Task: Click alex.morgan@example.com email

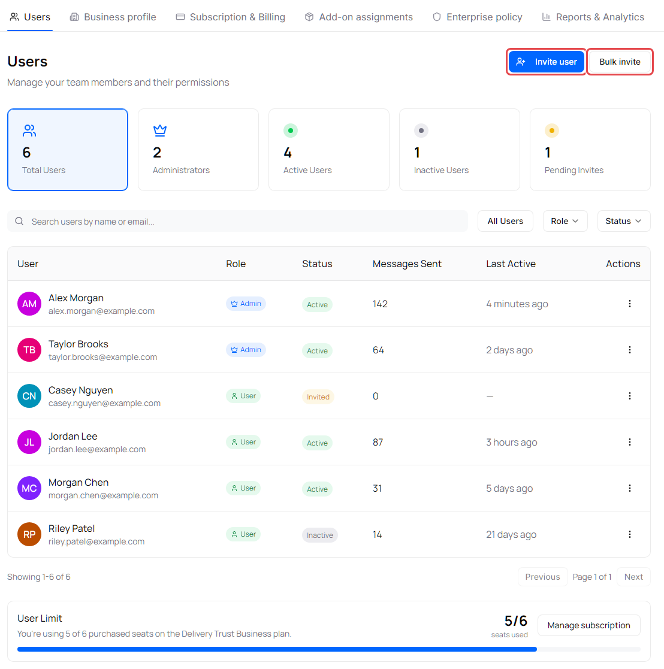Action: pos(101,311)
